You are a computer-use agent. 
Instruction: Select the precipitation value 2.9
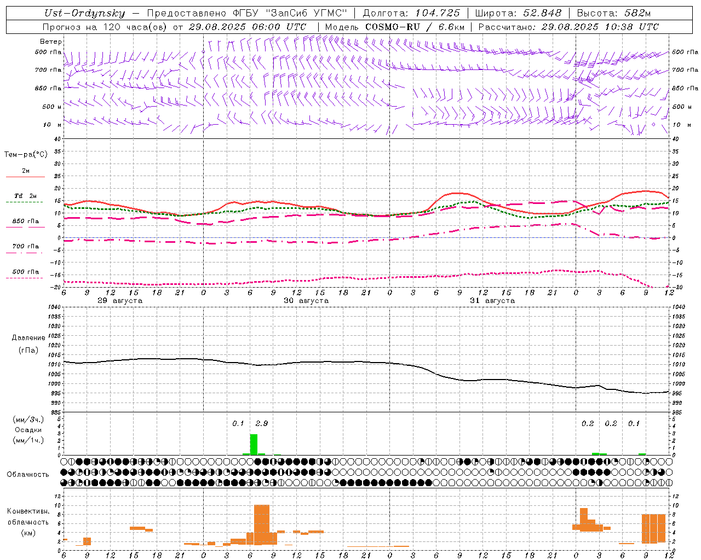point(262,424)
